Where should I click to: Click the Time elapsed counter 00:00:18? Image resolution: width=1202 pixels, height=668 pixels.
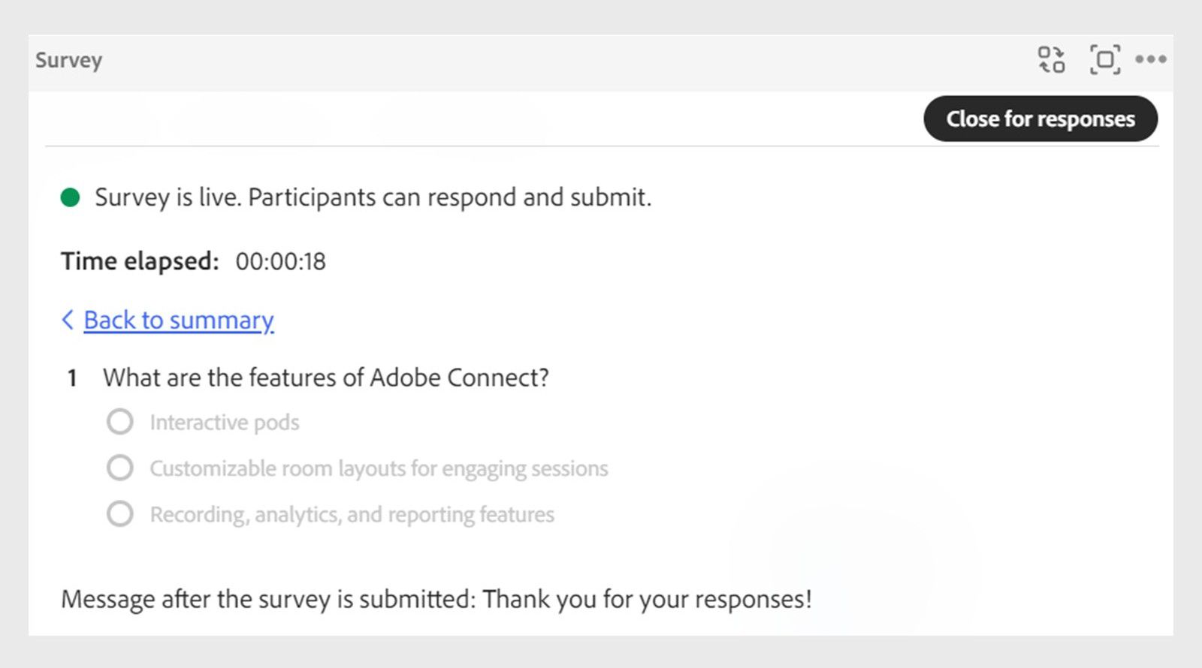280,261
